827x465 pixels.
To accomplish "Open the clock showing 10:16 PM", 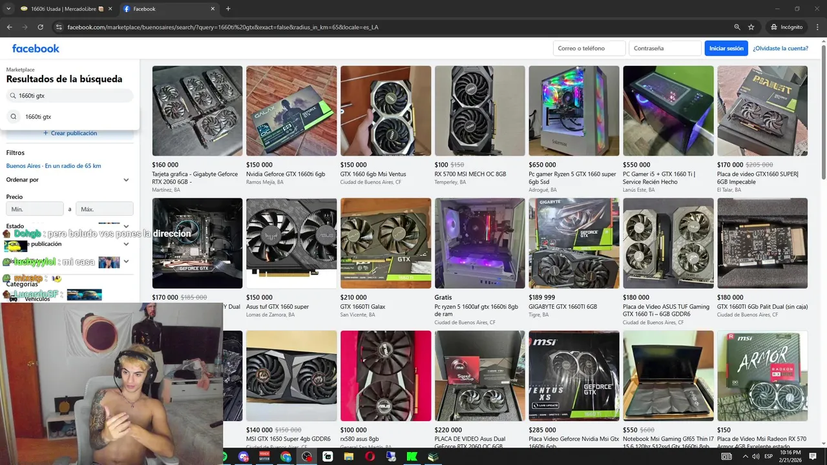I will [791, 457].
